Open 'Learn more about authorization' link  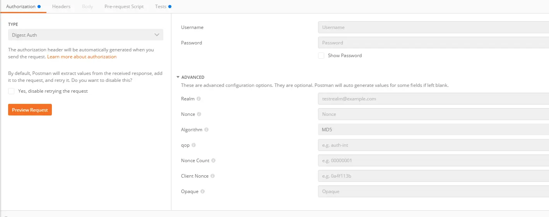point(82,57)
